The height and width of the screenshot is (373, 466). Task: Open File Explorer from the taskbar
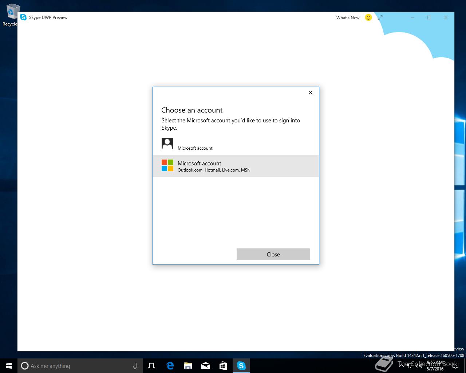[187, 366]
